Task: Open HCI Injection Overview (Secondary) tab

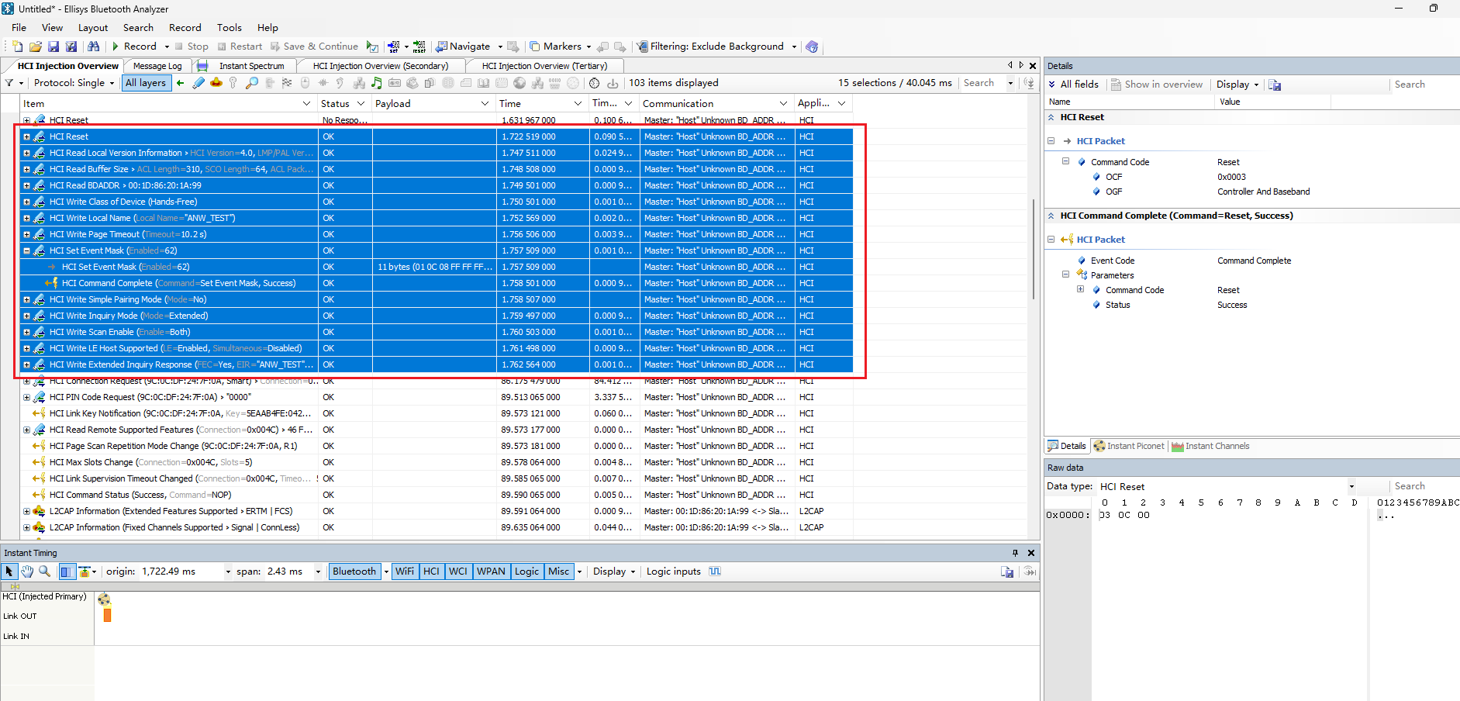Action: point(380,66)
